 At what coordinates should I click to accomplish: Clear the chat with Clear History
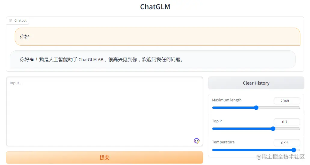(256, 83)
